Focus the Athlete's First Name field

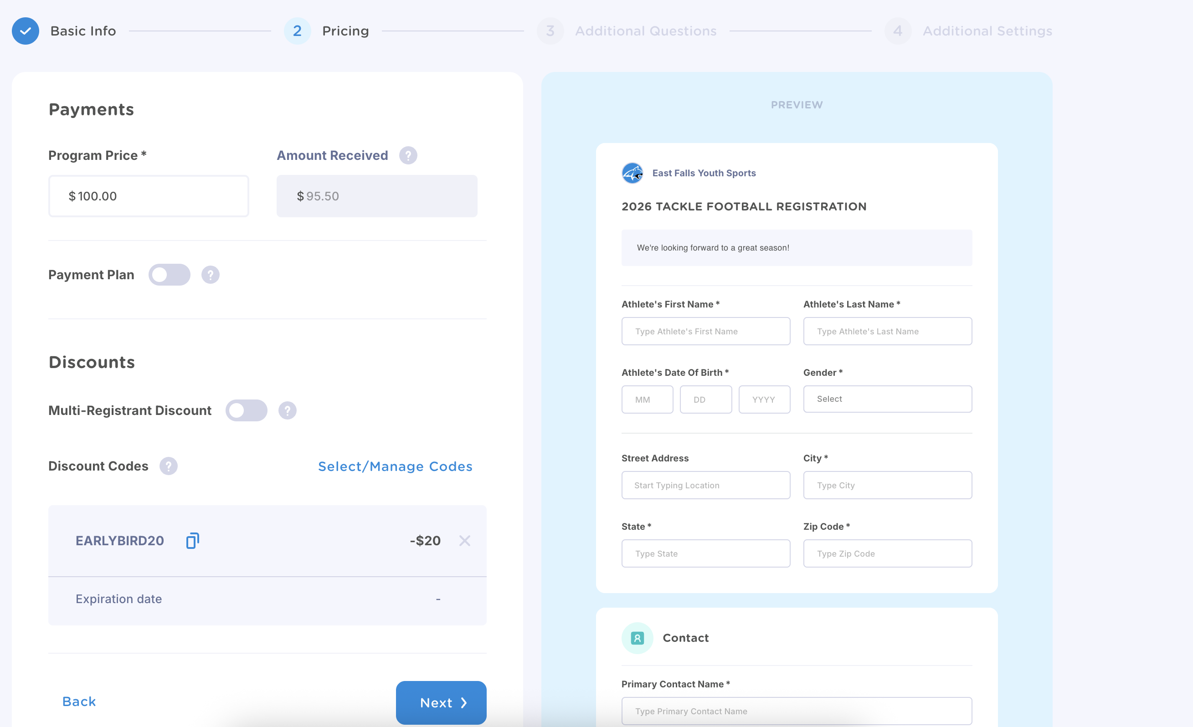[705, 332]
